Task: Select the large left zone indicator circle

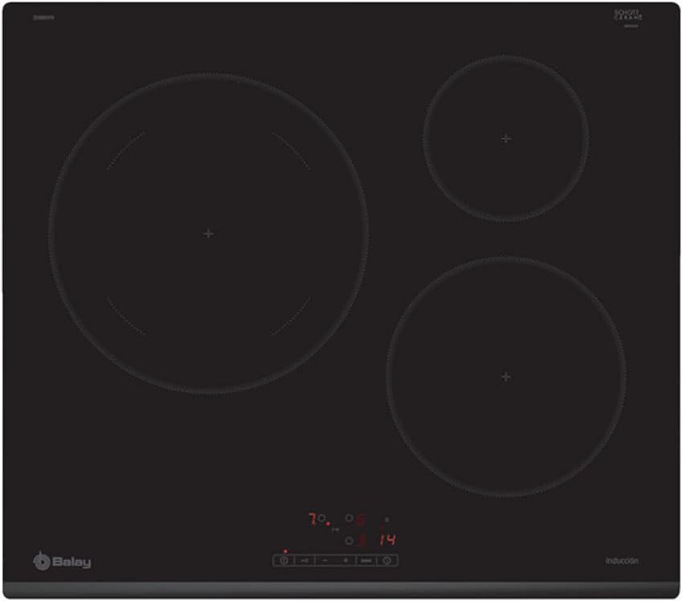Action: (x=321, y=518)
